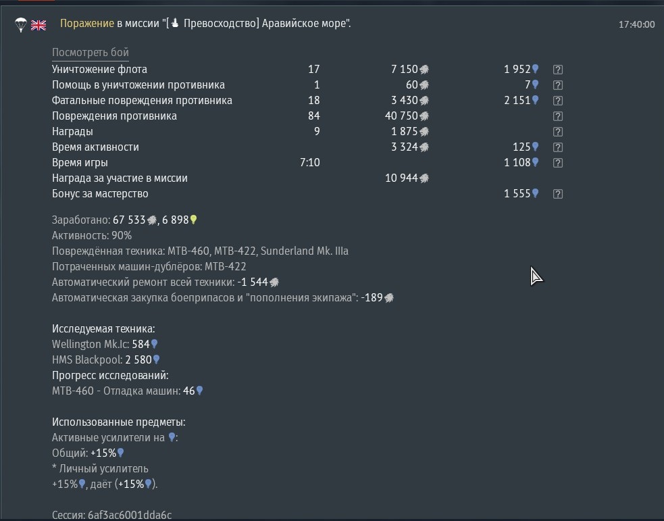Open the 'Посмотреть бой' replay link
This screenshot has width=664, height=521.
[91, 53]
